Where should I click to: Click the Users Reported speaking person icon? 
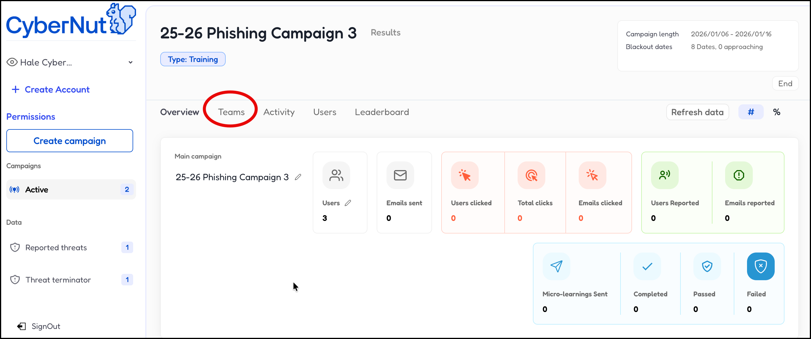coord(664,175)
